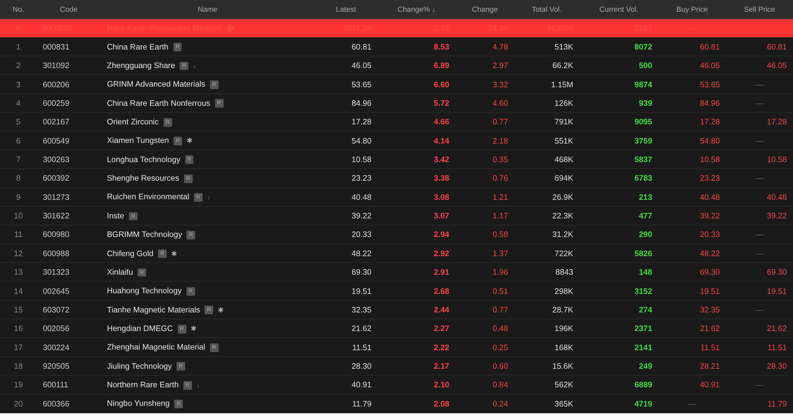This screenshot has height=417, width=793.
Task: Click the down arrow marker beside Northern Rare Earth
Action: tap(198, 385)
